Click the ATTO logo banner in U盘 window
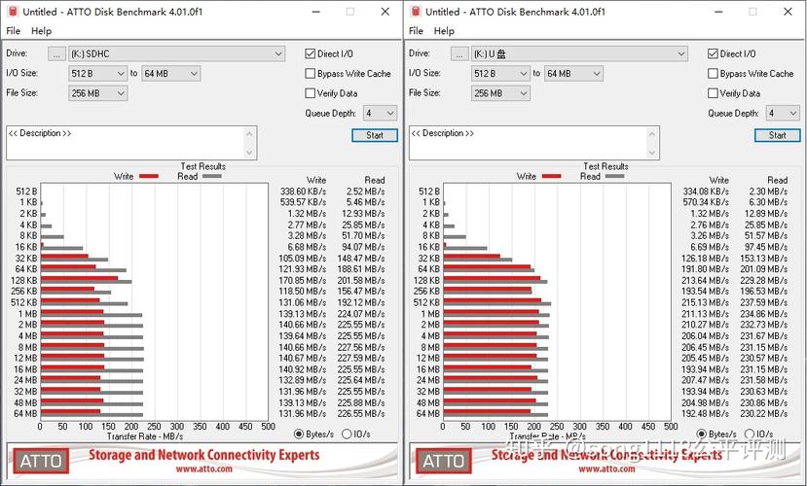This screenshot has height=486, width=807. pyautogui.click(x=444, y=461)
